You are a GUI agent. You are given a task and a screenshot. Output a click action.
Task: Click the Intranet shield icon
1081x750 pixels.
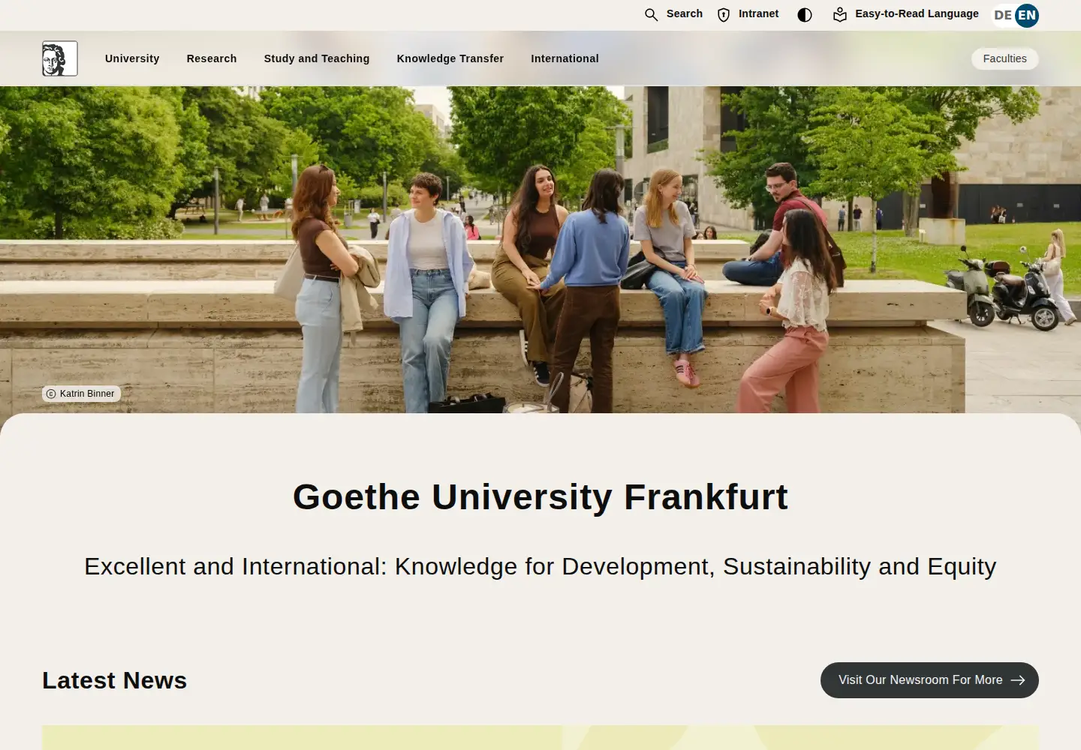724,14
